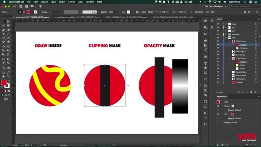Open the Yes I'm a Designer workspace dropdown
This screenshot has width=261, height=147.
point(215,7)
